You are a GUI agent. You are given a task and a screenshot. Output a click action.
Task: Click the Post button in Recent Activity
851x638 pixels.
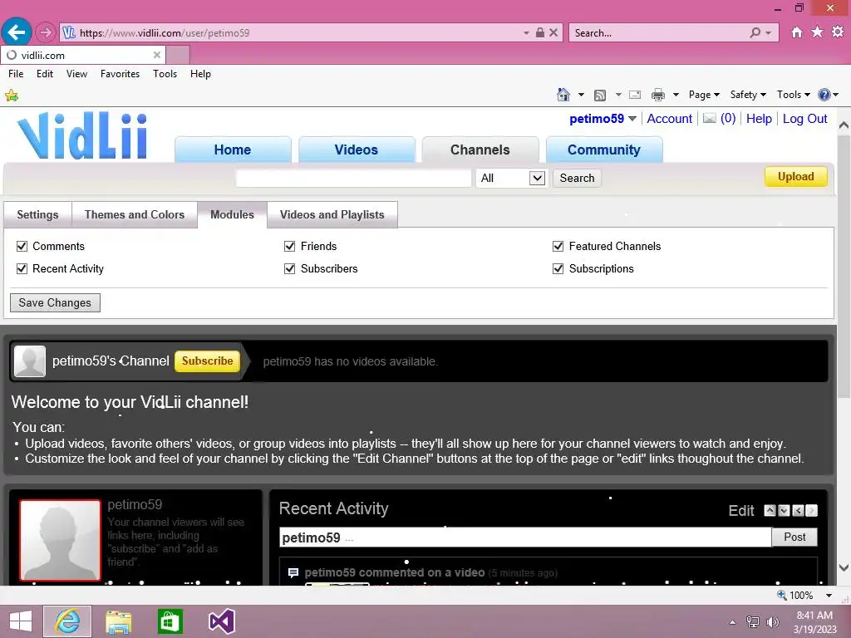tap(794, 537)
